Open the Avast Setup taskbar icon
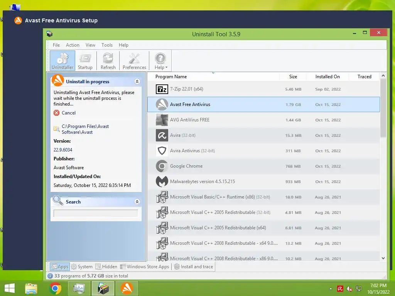Screen dimensions: 395x296 pyautogui.click(x=127, y=288)
